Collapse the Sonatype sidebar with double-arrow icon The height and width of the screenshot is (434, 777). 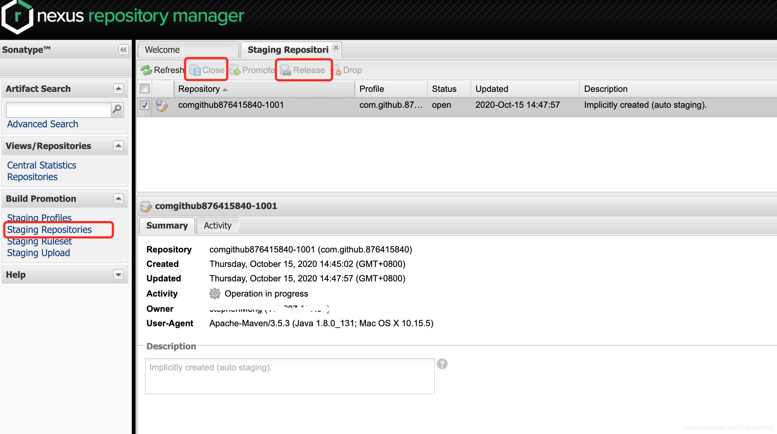(x=123, y=50)
